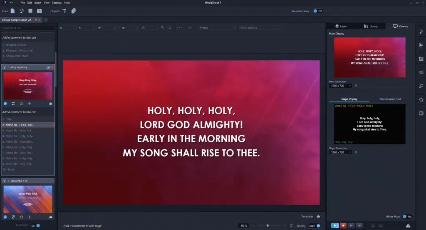Image resolution: width=426 pixels, height=230 pixels.
Task: Click the 90 % zoom field
Action: point(244,226)
